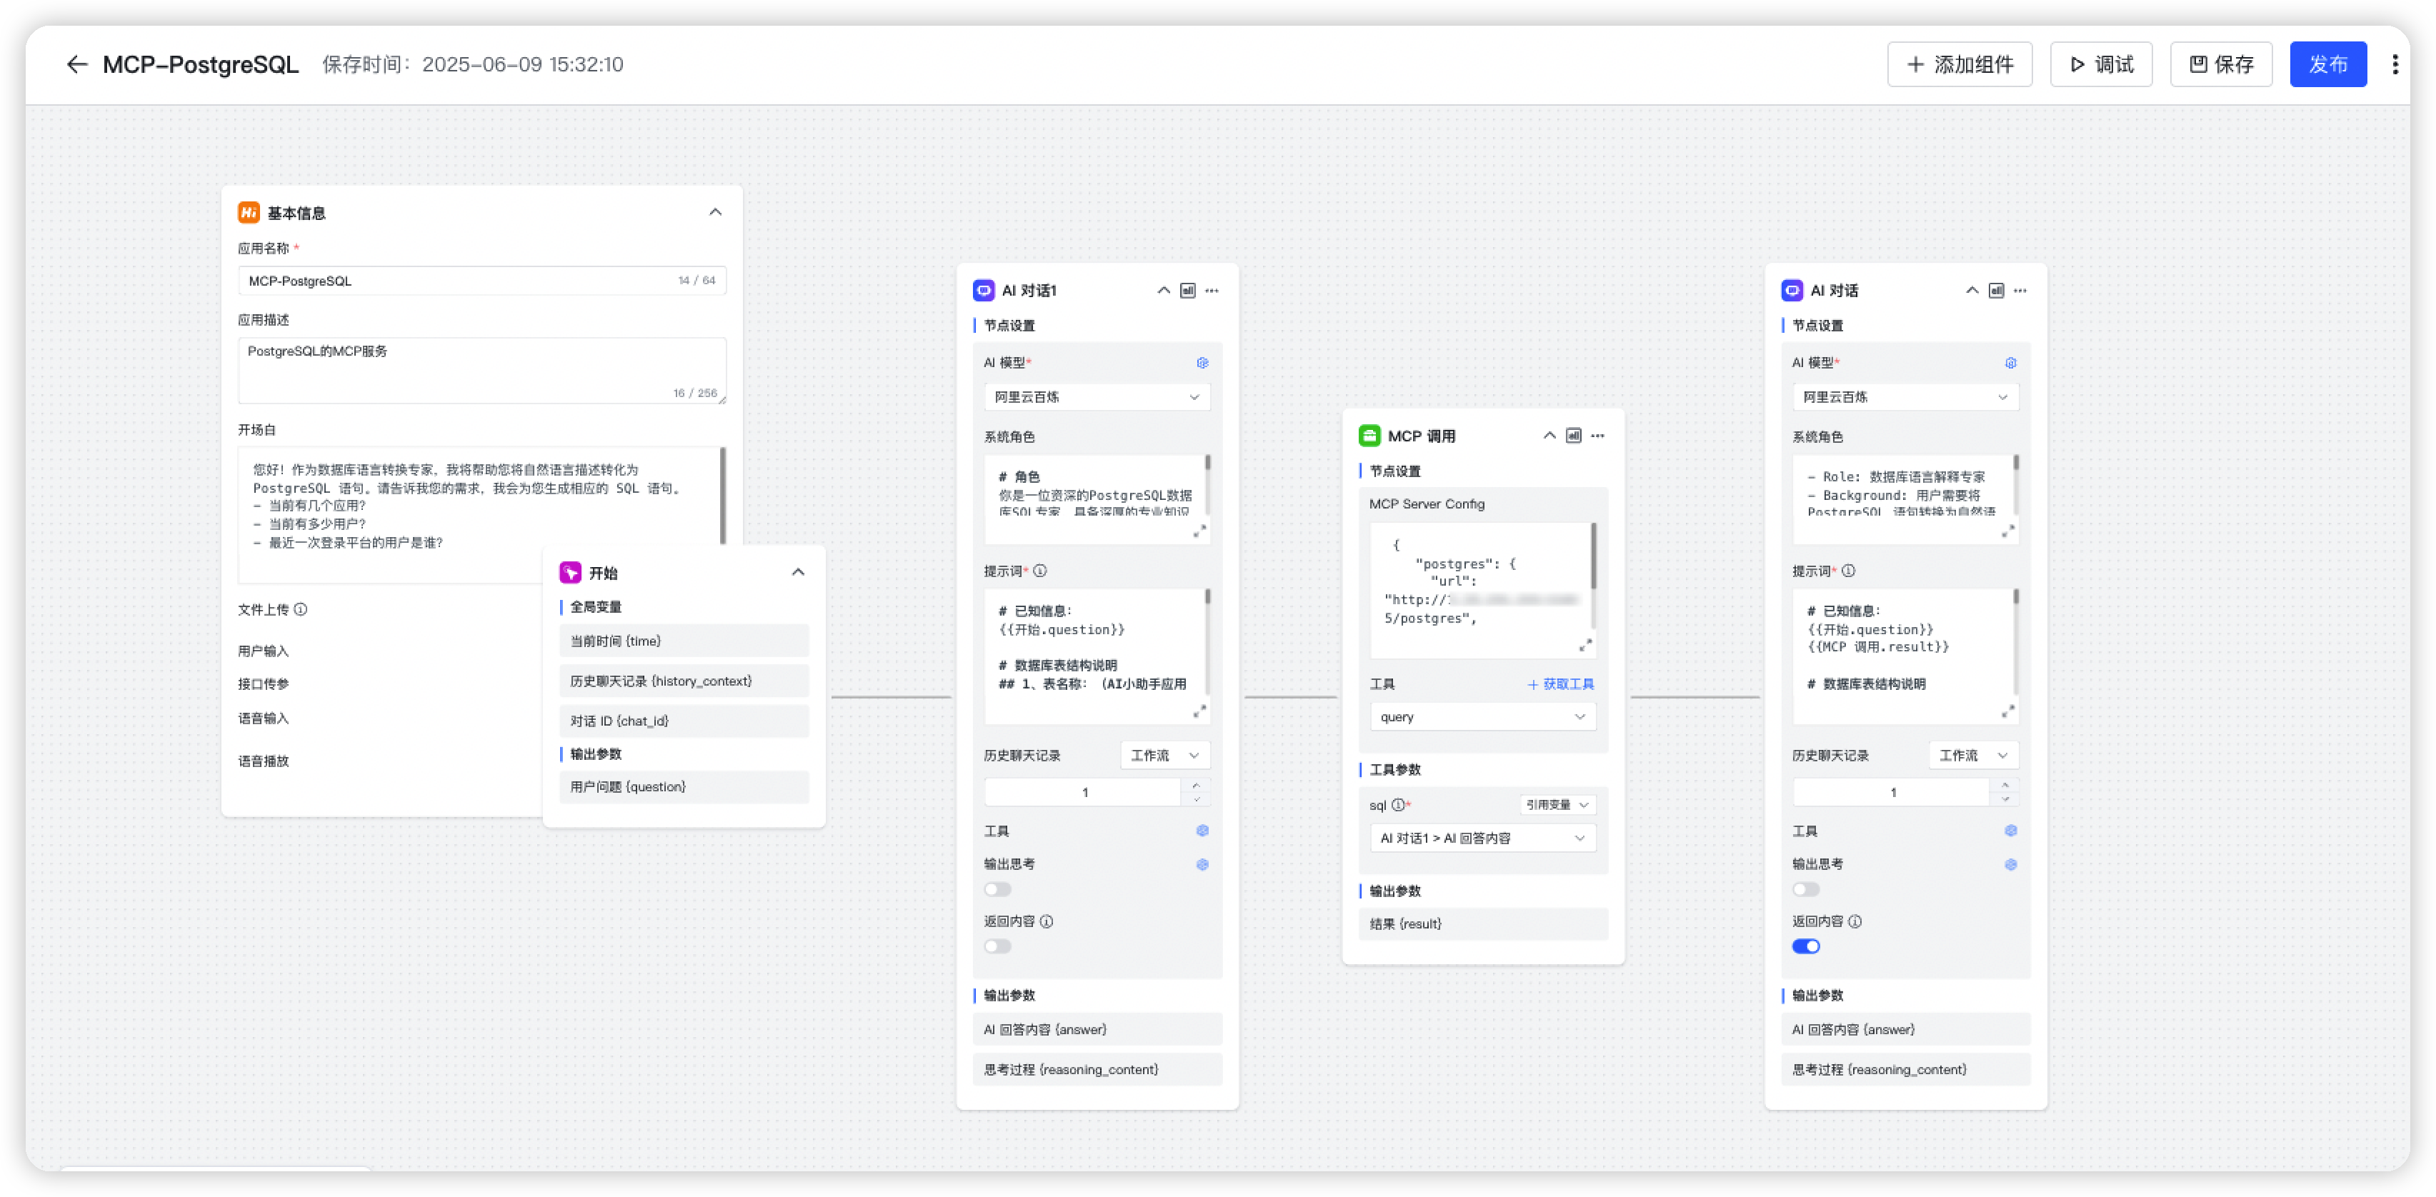Viewport: 2436px width, 1197px height.
Task: Click info icon next to 文件上传
Action: [x=301, y=610]
